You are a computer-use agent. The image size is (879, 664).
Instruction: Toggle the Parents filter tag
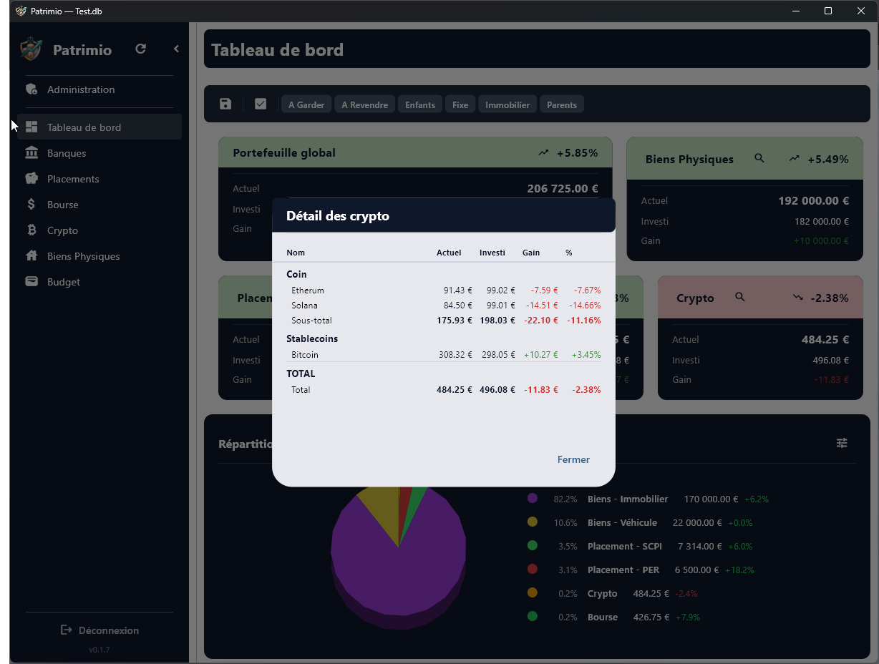pos(562,104)
